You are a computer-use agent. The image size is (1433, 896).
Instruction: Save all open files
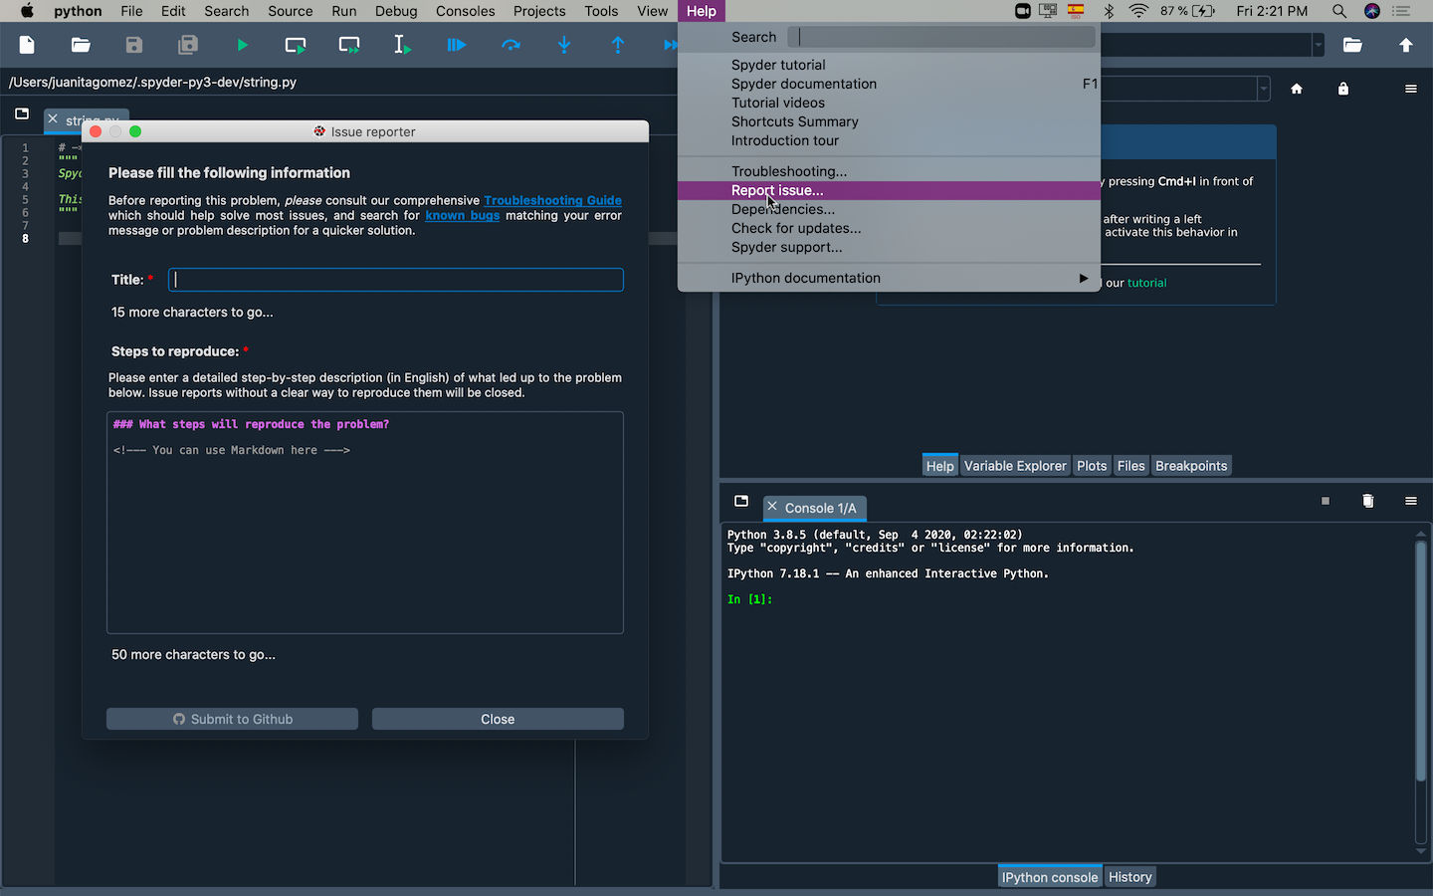(188, 45)
